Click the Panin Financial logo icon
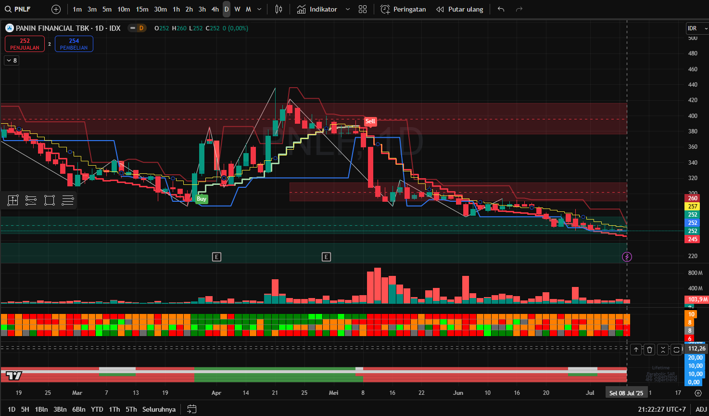Image resolution: width=709 pixels, height=416 pixels. point(10,28)
